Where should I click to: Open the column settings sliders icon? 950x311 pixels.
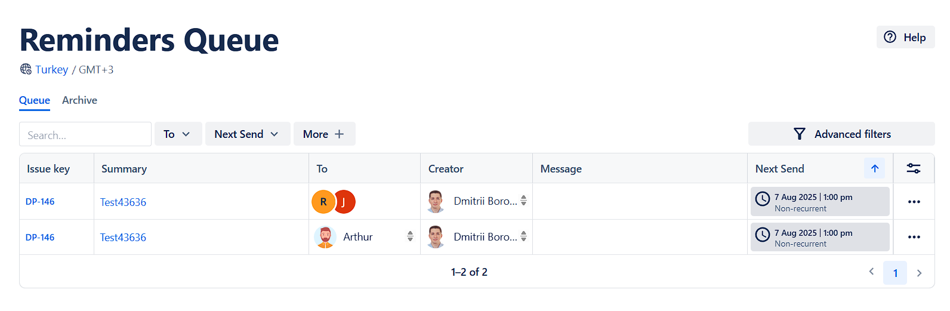[x=913, y=168]
